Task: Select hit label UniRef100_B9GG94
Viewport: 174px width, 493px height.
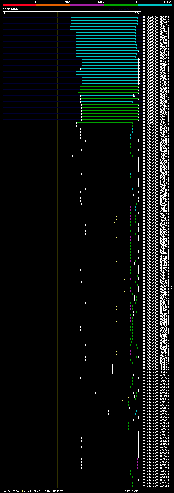Action: pos(156,102)
